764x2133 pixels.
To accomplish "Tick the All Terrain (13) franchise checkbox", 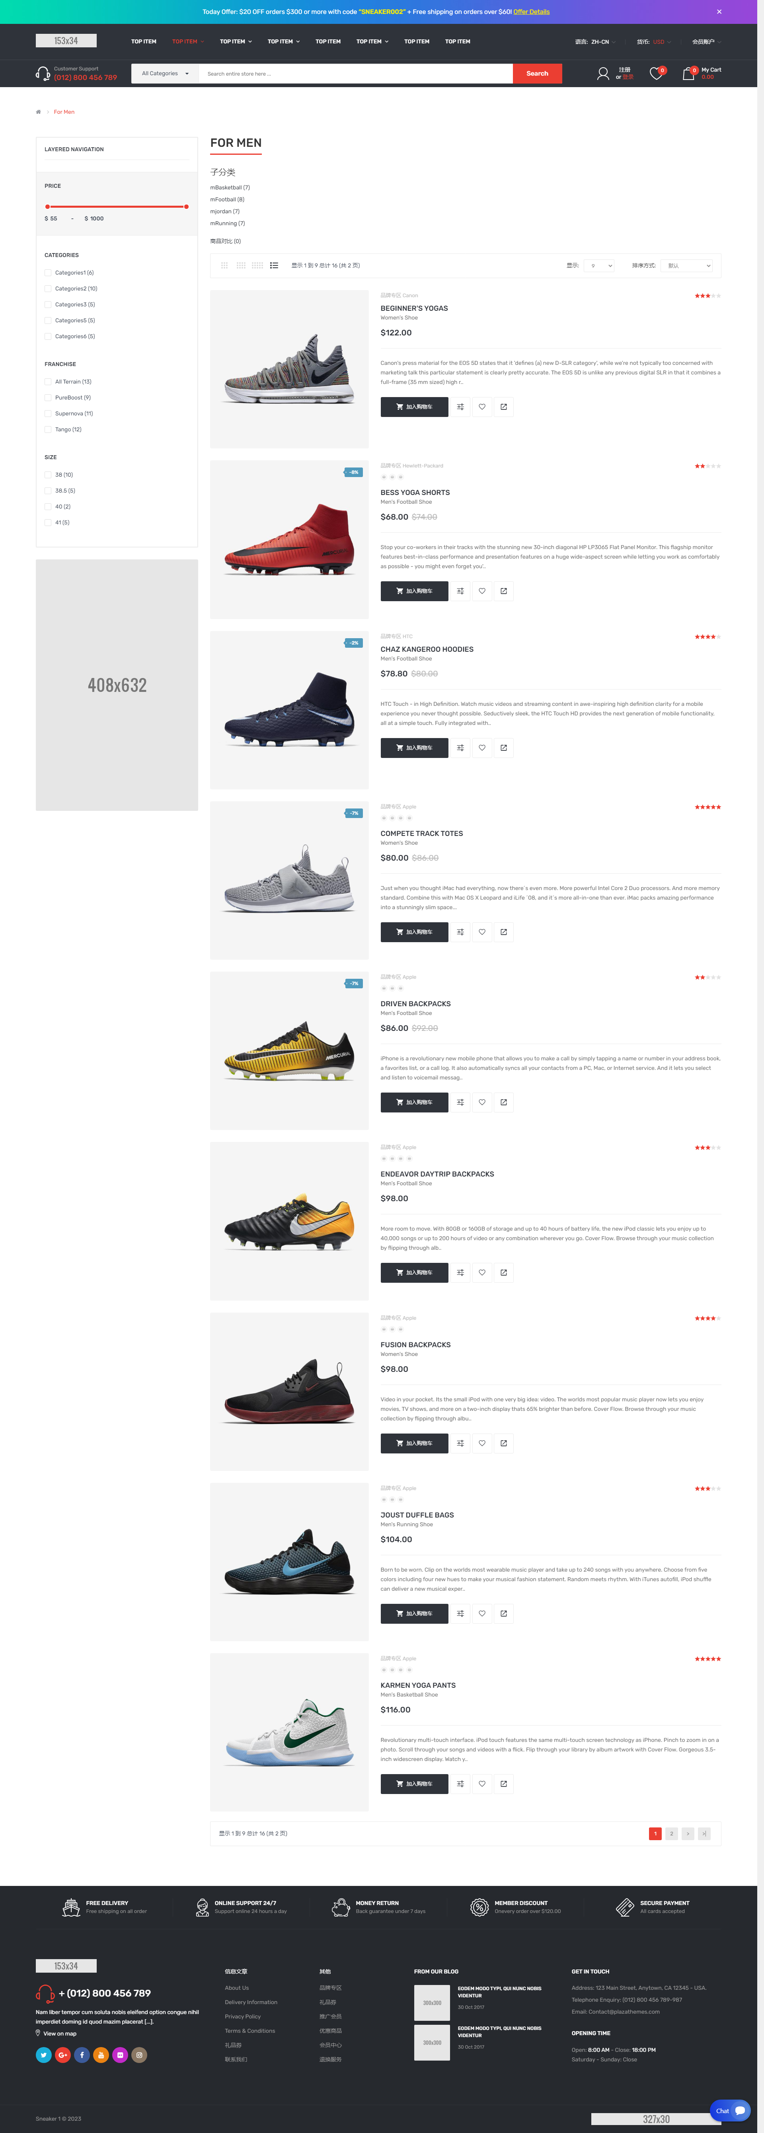I will (48, 382).
